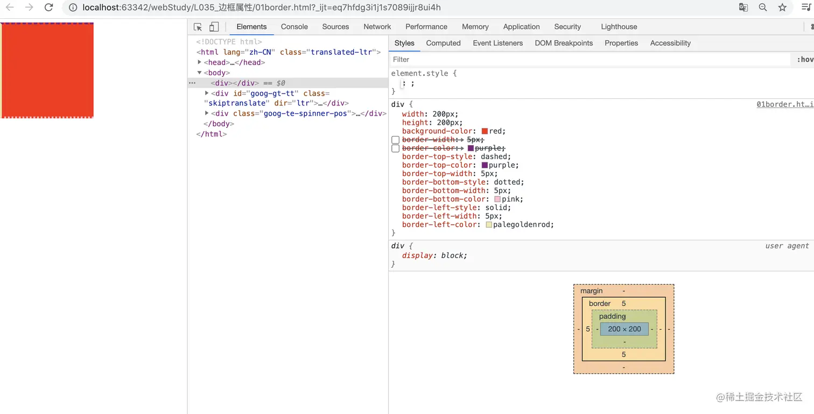Expand the head node in DOM tree

tap(200, 62)
